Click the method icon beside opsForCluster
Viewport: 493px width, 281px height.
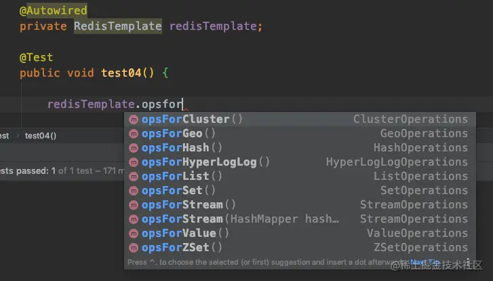(134, 119)
